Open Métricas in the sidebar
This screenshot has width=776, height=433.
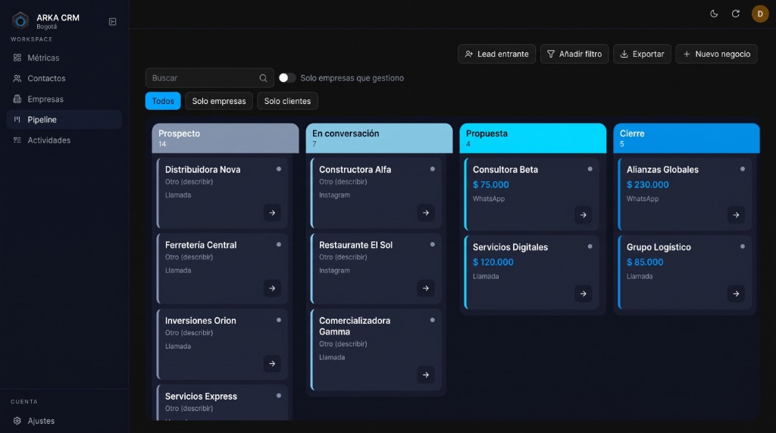[64, 58]
